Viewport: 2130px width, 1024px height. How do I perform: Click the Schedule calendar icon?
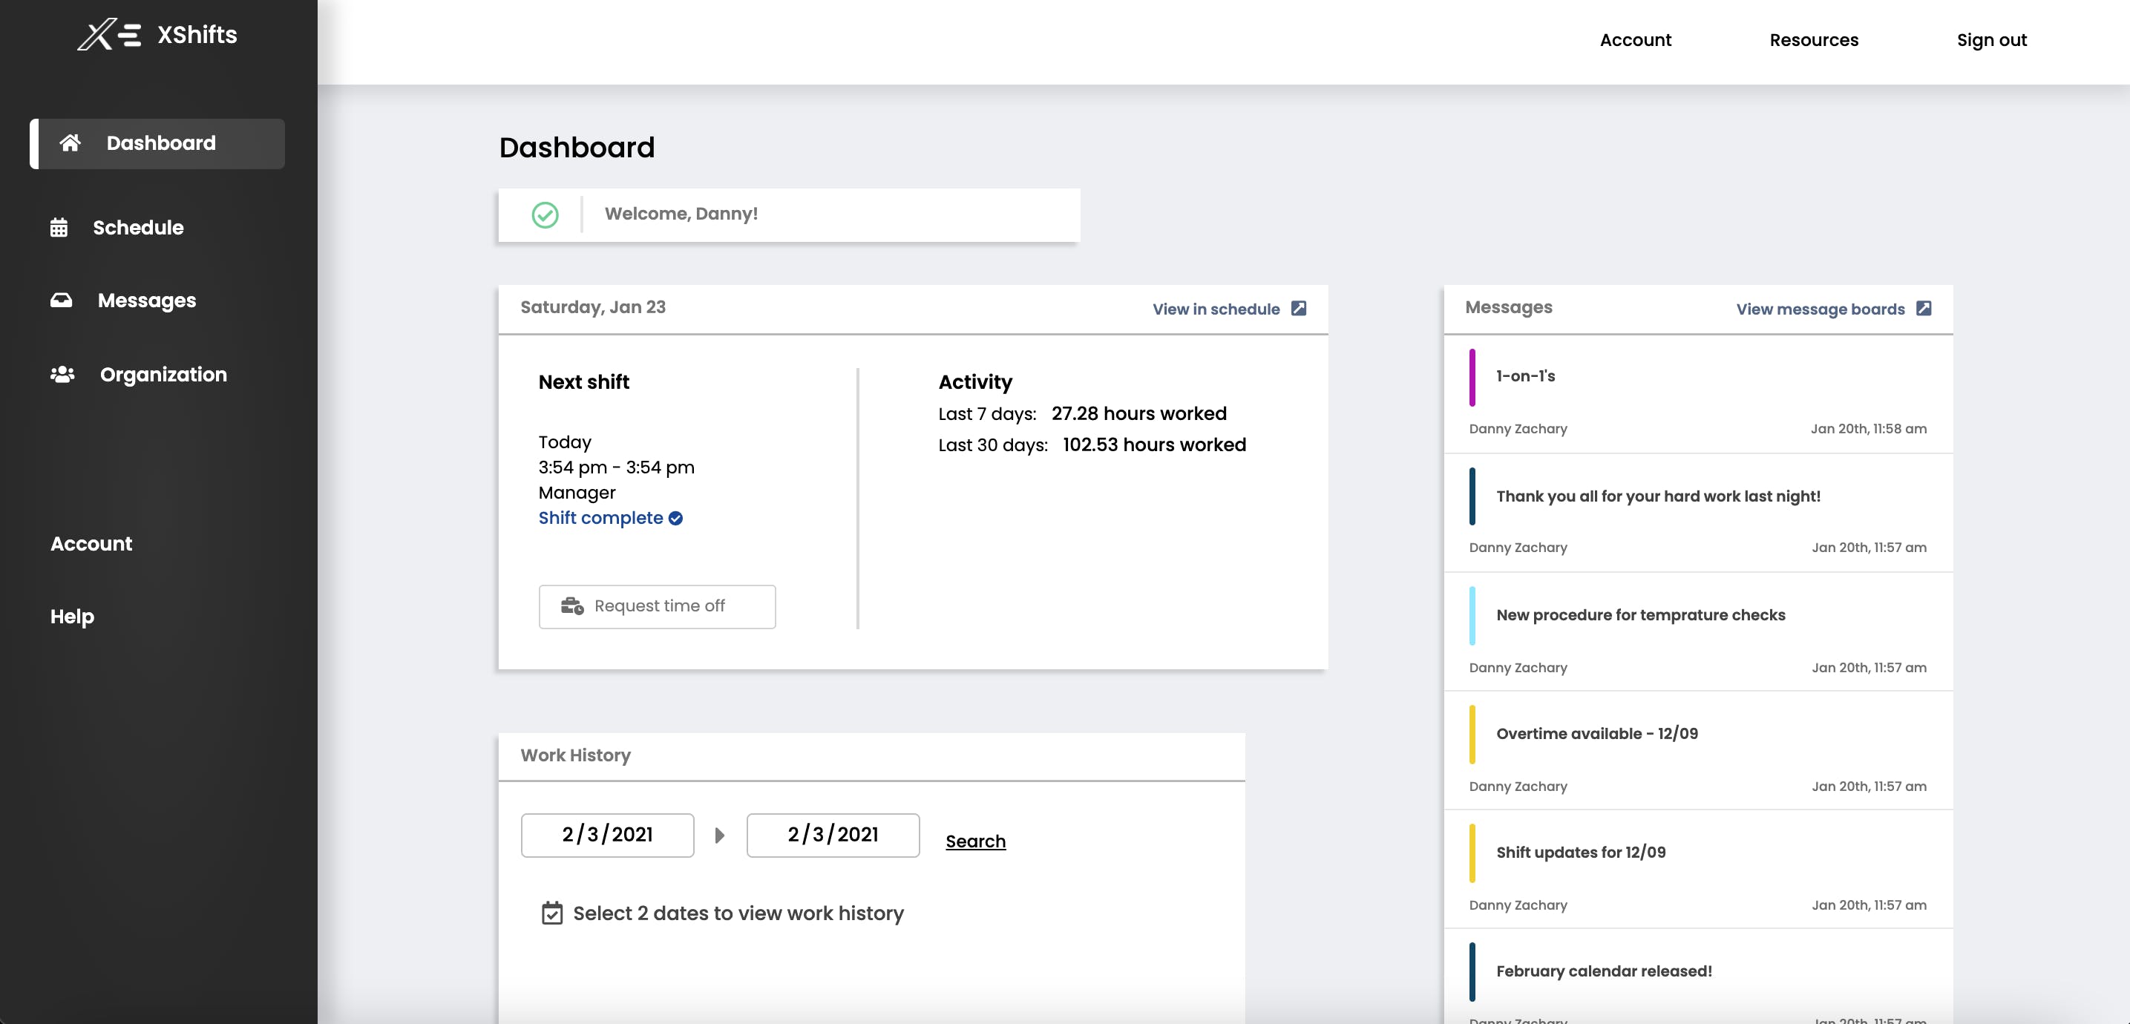[x=59, y=227]
